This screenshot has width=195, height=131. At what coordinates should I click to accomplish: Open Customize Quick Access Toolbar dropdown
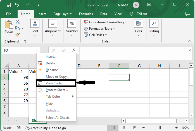point(39,5)
